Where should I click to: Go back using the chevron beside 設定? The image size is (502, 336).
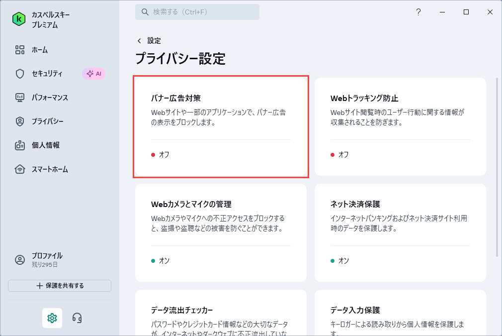(x=139, y=41)
